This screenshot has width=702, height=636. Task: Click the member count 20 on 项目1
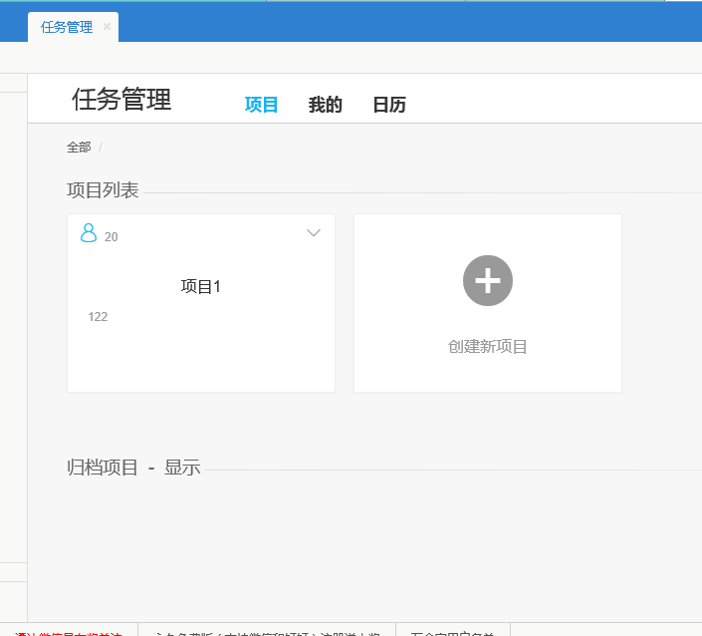pyautogui.click(x=112, y=237)
